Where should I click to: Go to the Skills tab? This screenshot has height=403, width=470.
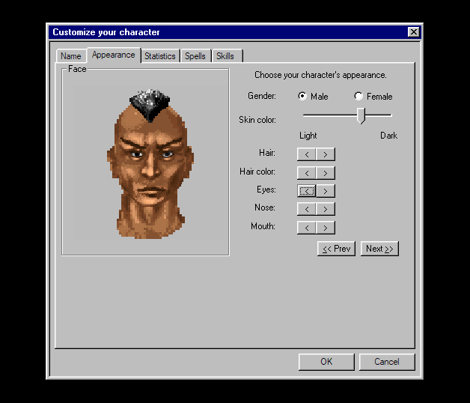point(228,56)
